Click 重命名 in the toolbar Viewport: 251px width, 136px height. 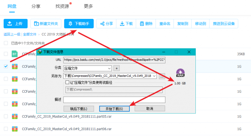[165, 24]
